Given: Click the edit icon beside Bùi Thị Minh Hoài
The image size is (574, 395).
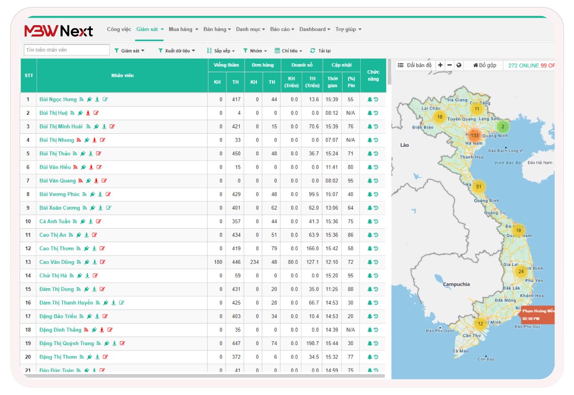Looking at the screenshot, I should pyautogui.click(x=112, y=127).
